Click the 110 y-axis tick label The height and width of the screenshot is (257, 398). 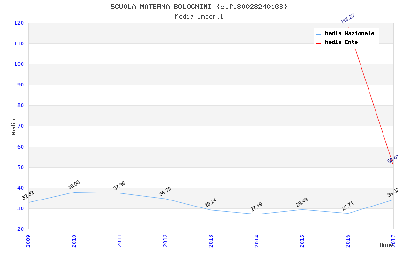click(19, 43)
